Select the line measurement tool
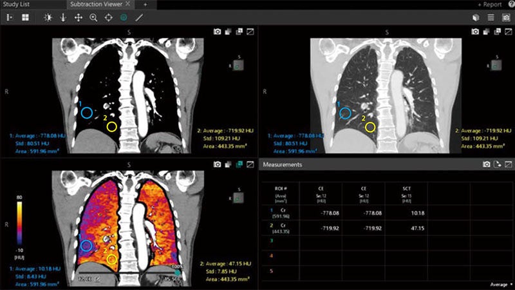 pyautogui.click(x=139, y=17)
